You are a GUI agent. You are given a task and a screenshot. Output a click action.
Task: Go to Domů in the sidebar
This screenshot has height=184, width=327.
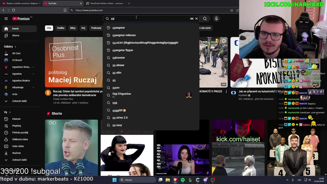point(19,29)
